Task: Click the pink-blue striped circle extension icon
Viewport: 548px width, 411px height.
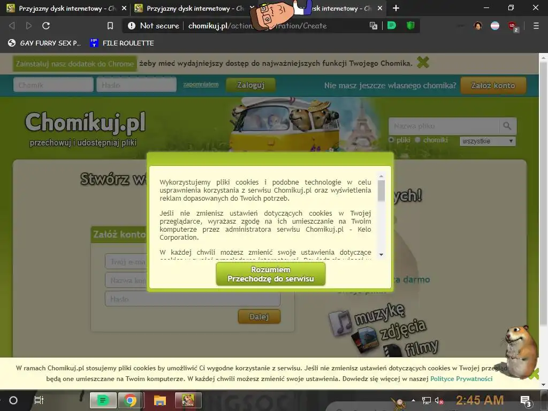Action: click(x=495, y=26)
